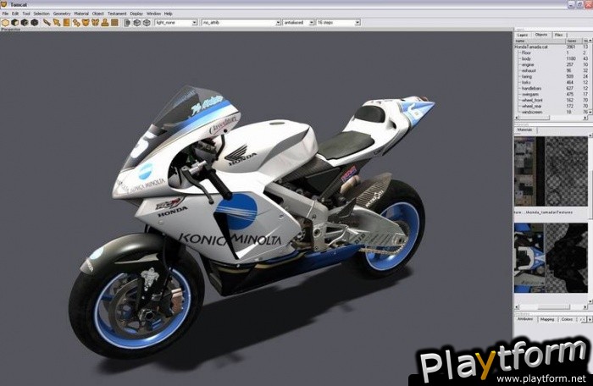Click the first orange cat face icon
Image resolution: width=593 pixels, height=386 pixels.
coord(86,23)
